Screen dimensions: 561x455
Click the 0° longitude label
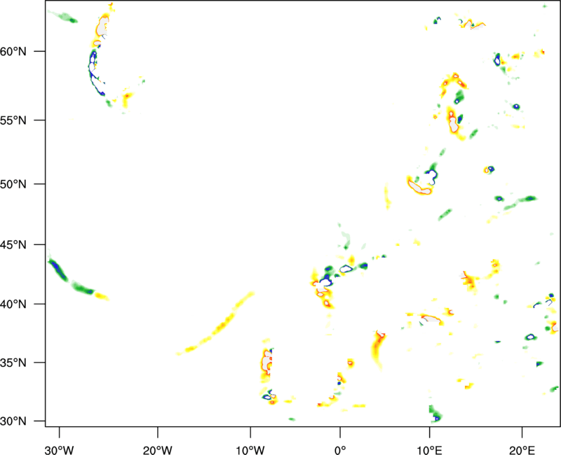340,450
